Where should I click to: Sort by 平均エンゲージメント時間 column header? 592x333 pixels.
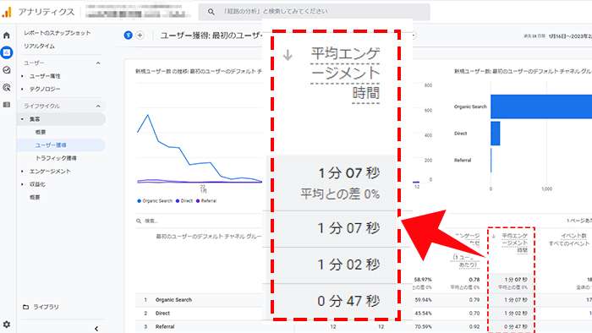[x=514, y=243]
